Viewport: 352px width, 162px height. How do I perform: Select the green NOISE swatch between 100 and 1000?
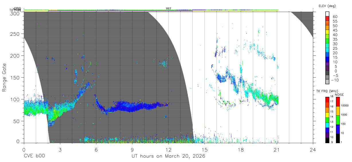(337, 120)
